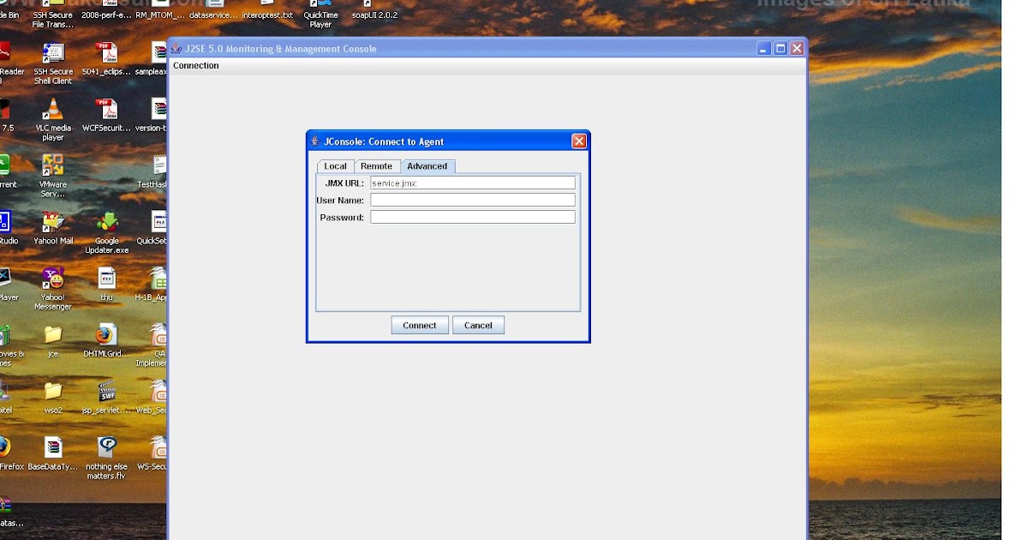Focus the Password field
1028x540 pixels.
coord(472,216)
